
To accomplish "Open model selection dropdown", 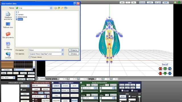I will (48, 86).
